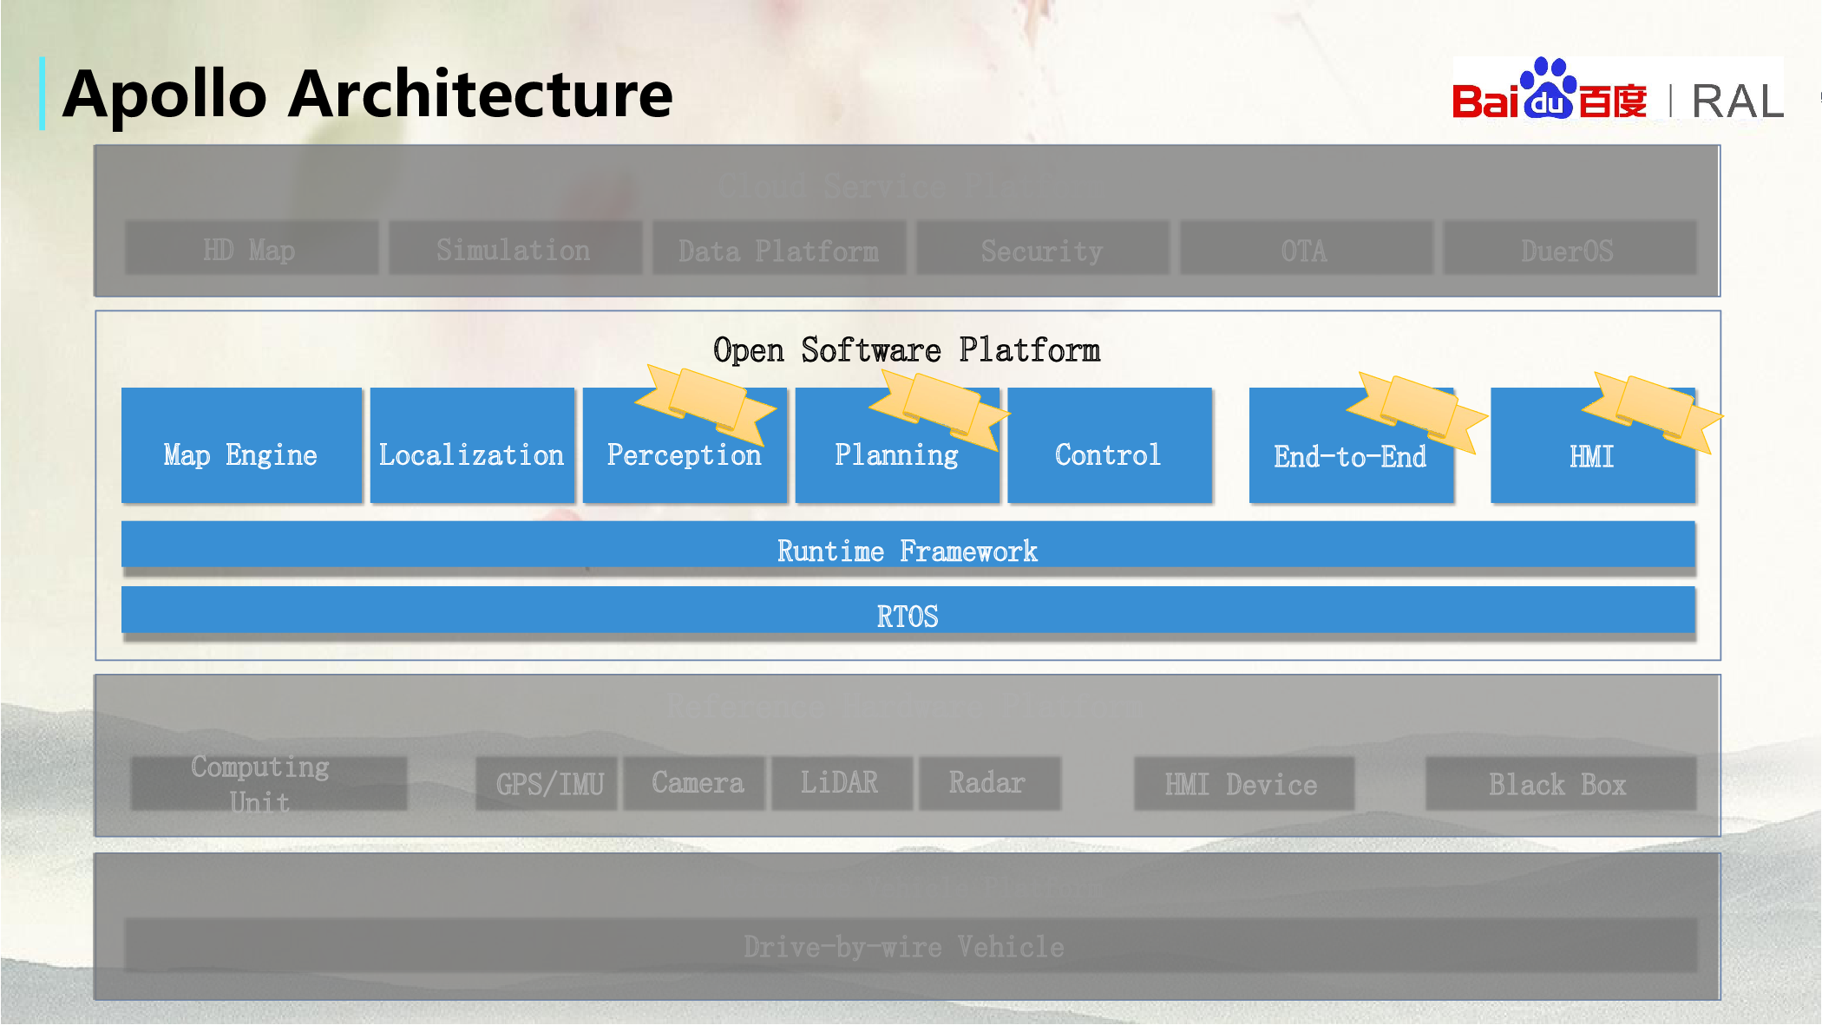Click the dimmed HD Map box
1822x1025 pixels.
click(252, 248)
